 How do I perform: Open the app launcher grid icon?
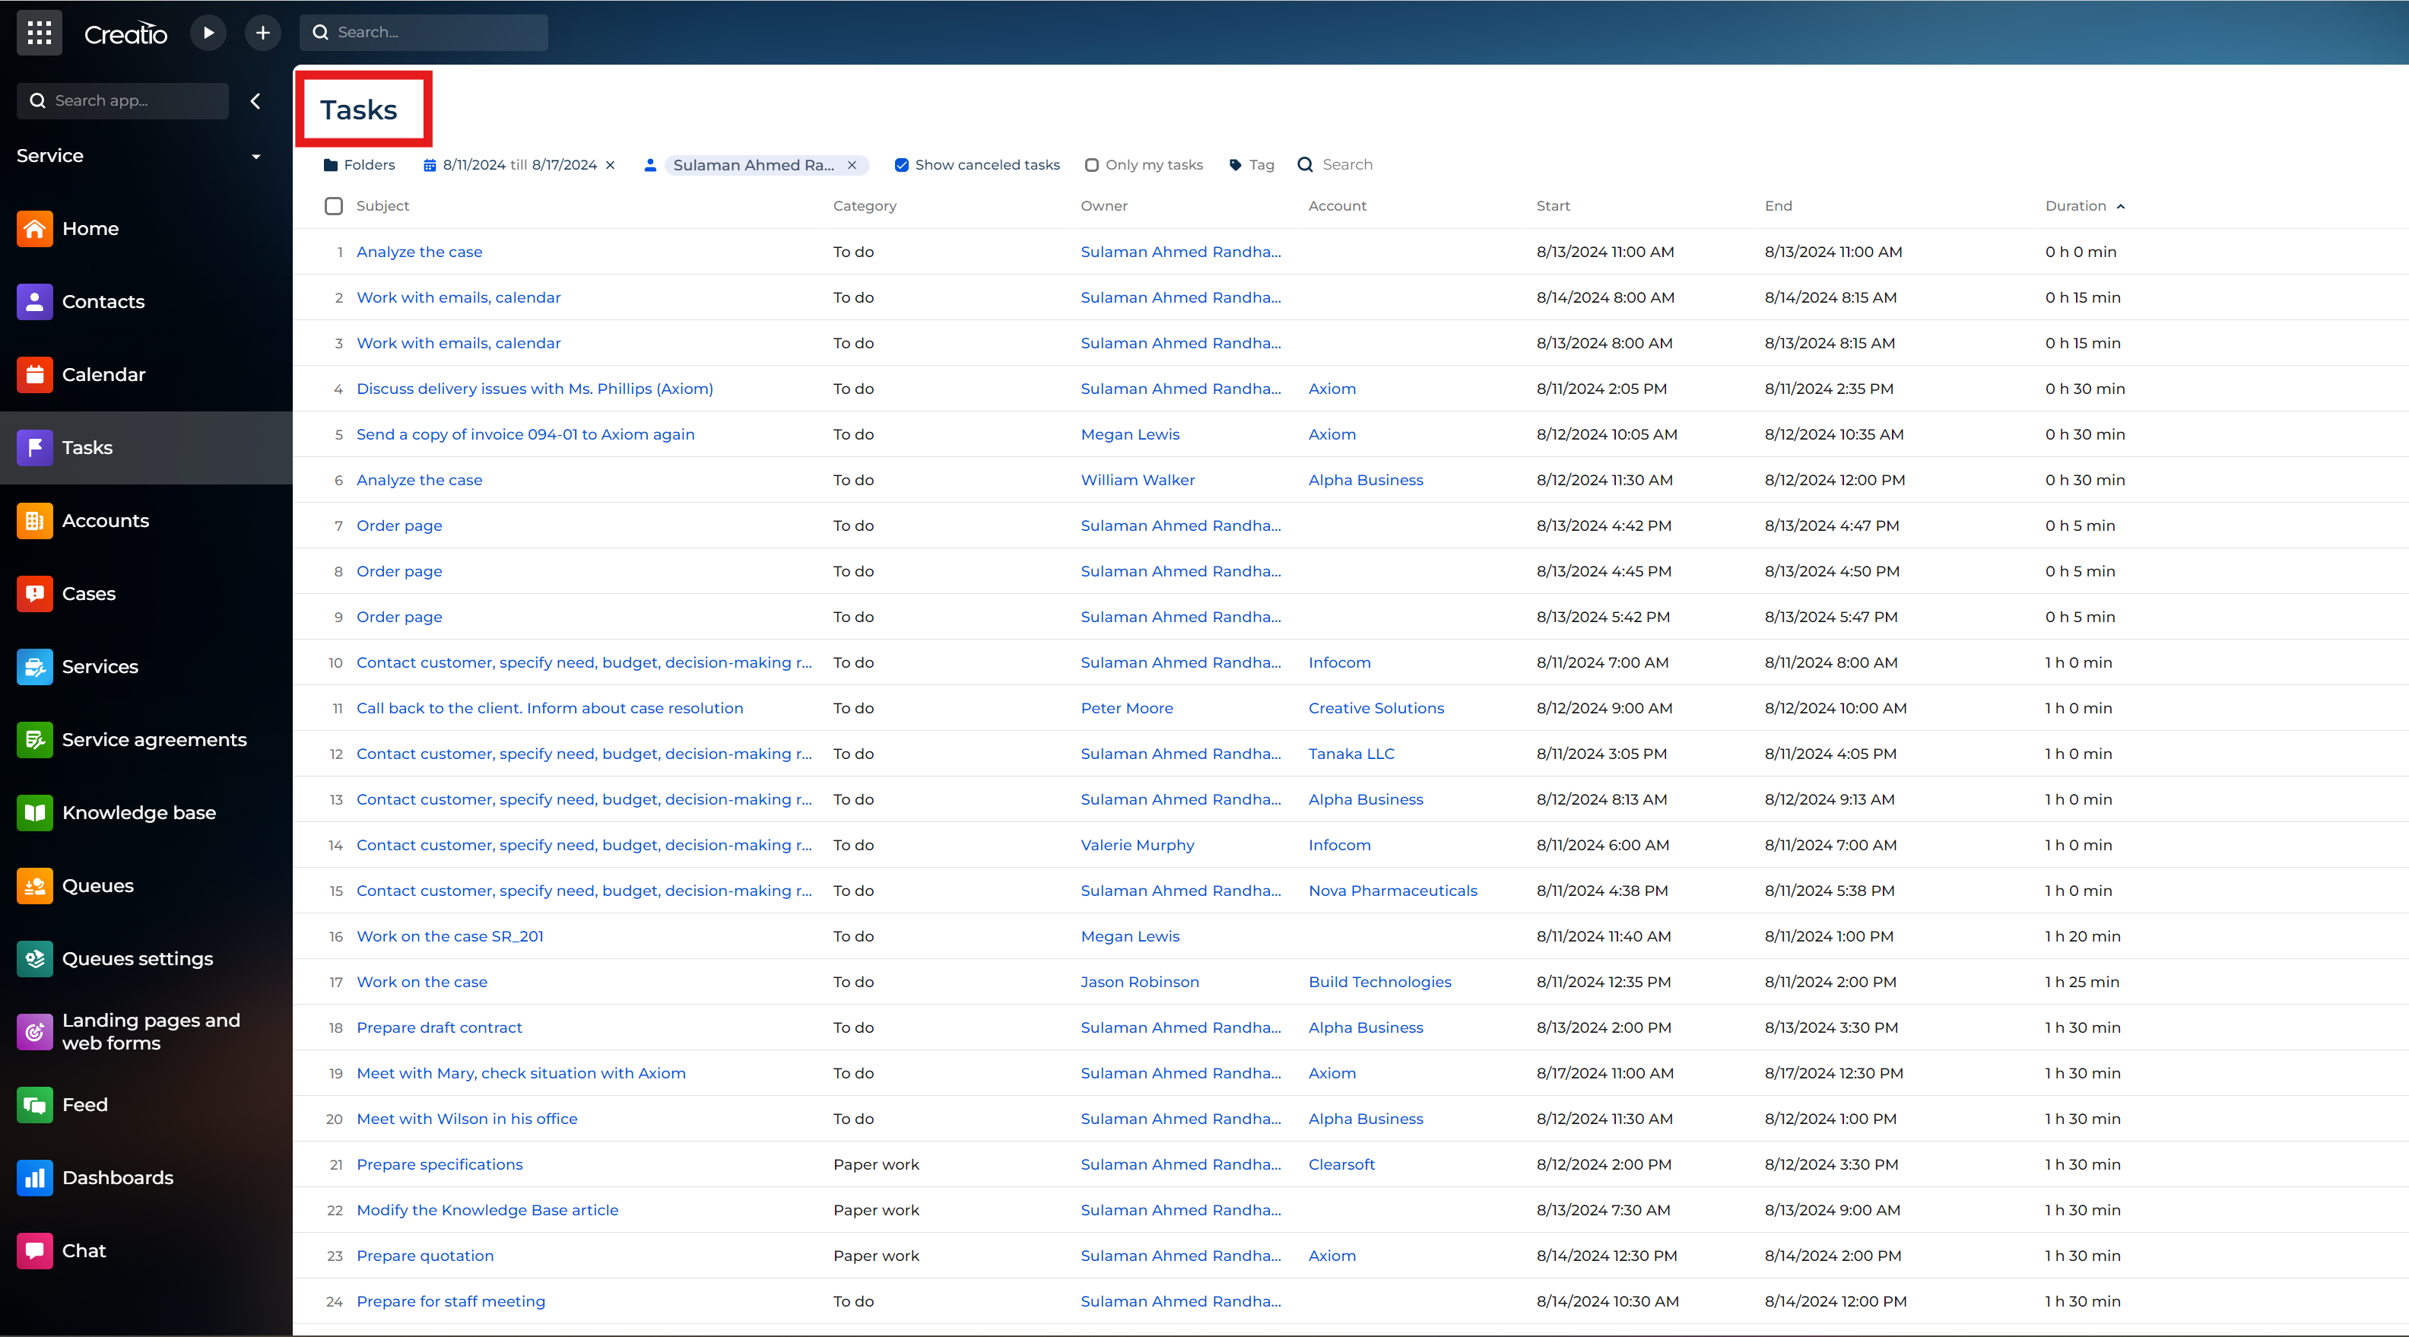[40, 33]
